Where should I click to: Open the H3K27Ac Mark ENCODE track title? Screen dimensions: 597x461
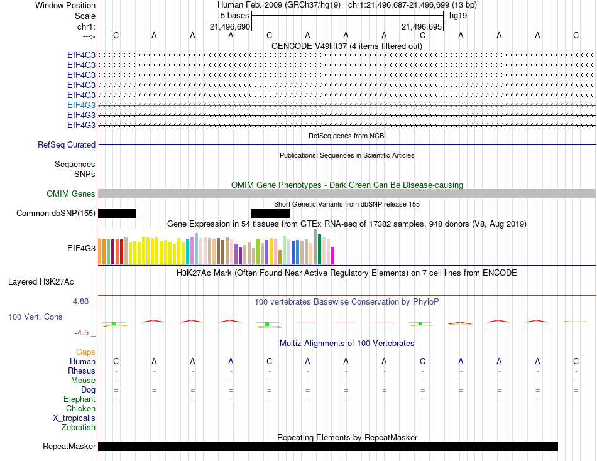(347, 273)
